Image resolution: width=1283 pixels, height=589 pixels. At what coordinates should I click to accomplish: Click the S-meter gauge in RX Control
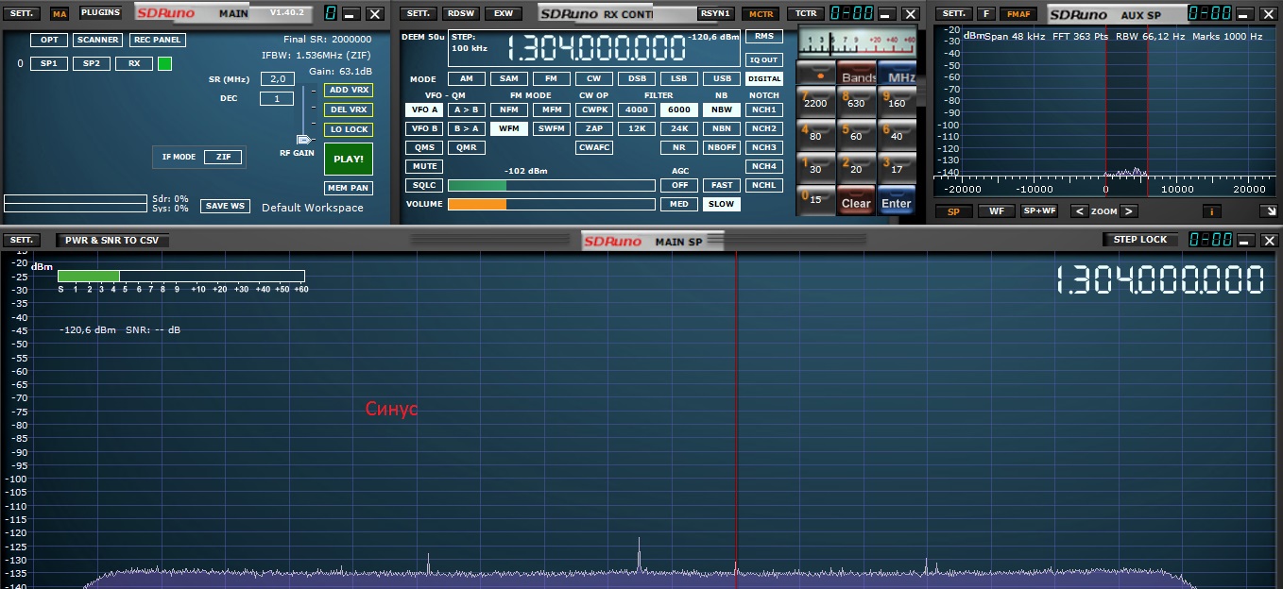click(859, 42)
